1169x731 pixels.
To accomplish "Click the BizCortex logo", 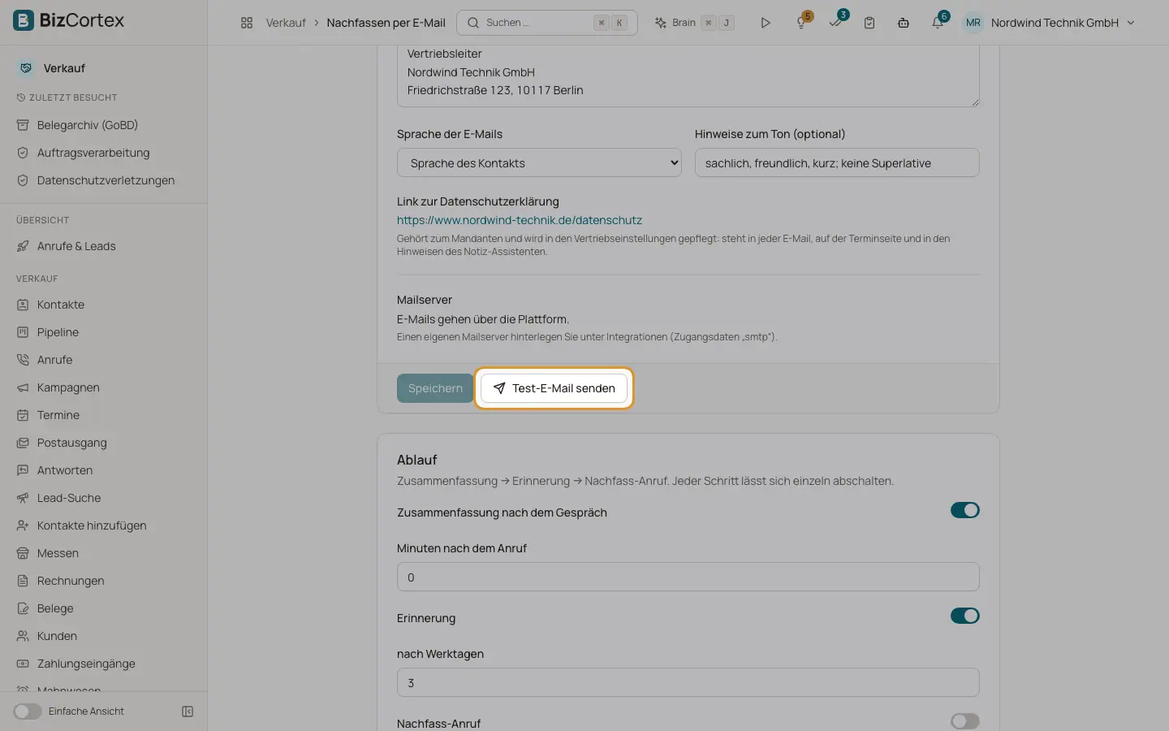I will pyautogui.click(x=69, y=20).
